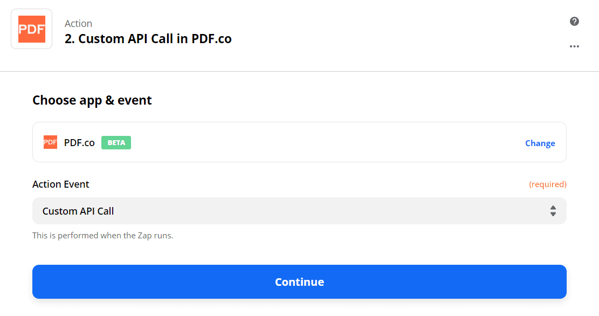Viewport: 599px width, 316px height.
Task: Click the BETA badge next to PDF.co
Action: coord(115,142)
